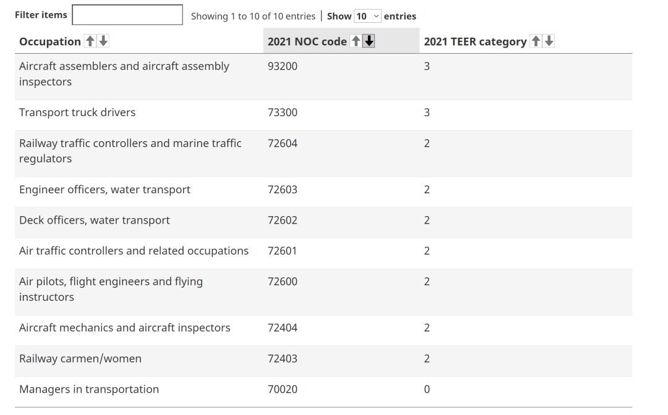This screenshot has height=415, width=668.
Task: Click Engineer officers, water transport cell
Action: pyautogui.click(x=105, y=190)
